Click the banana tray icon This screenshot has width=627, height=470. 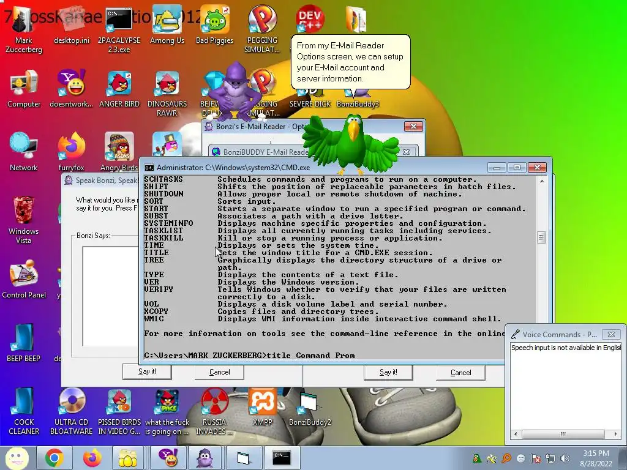(x=492, y=458)
